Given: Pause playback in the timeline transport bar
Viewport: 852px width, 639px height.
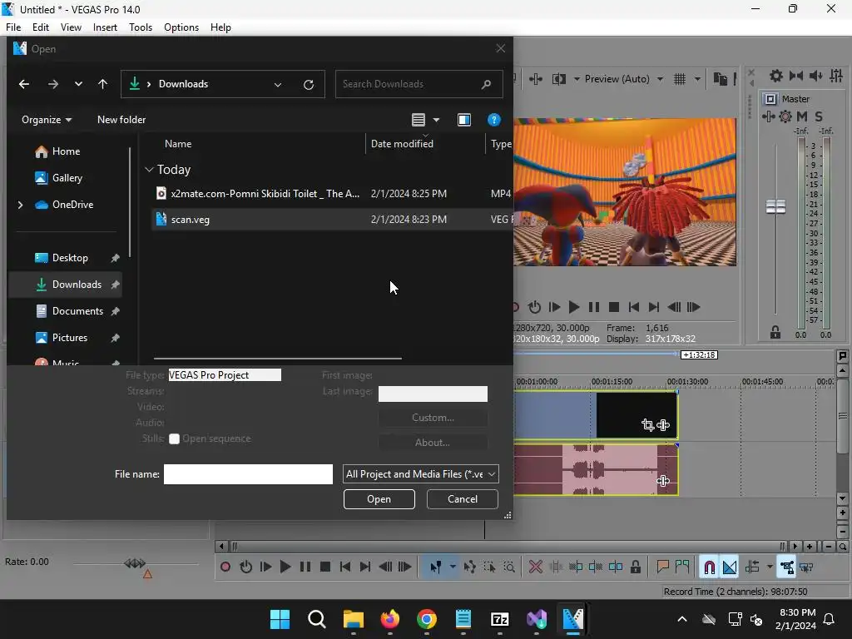Looking at the screenshot, I should click(305, 567).
